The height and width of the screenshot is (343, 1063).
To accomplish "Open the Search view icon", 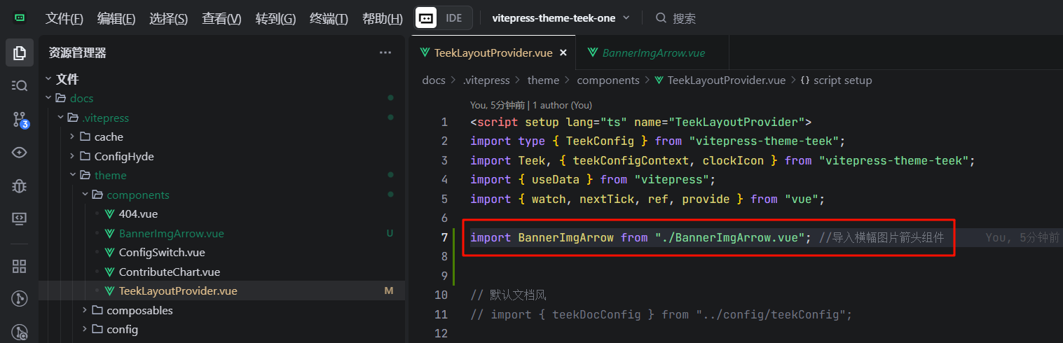I will pyautogui.click(x=20, y=85).
